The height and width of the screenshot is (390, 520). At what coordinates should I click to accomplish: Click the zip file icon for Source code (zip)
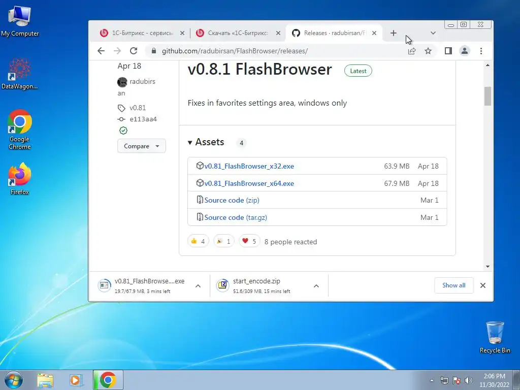click(x=200, y=200)
